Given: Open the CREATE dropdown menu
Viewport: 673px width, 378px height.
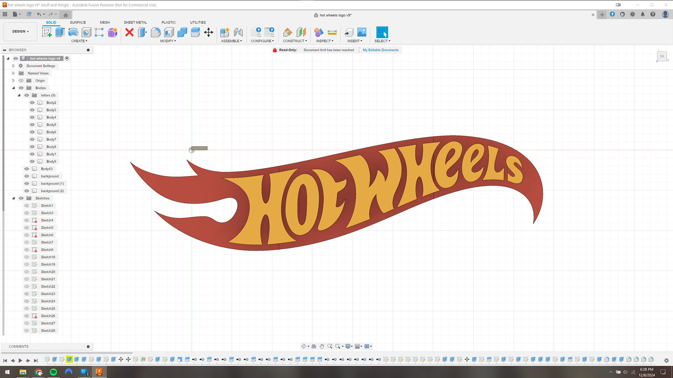Looking at the screenshot, I should (x=79, y=41).
